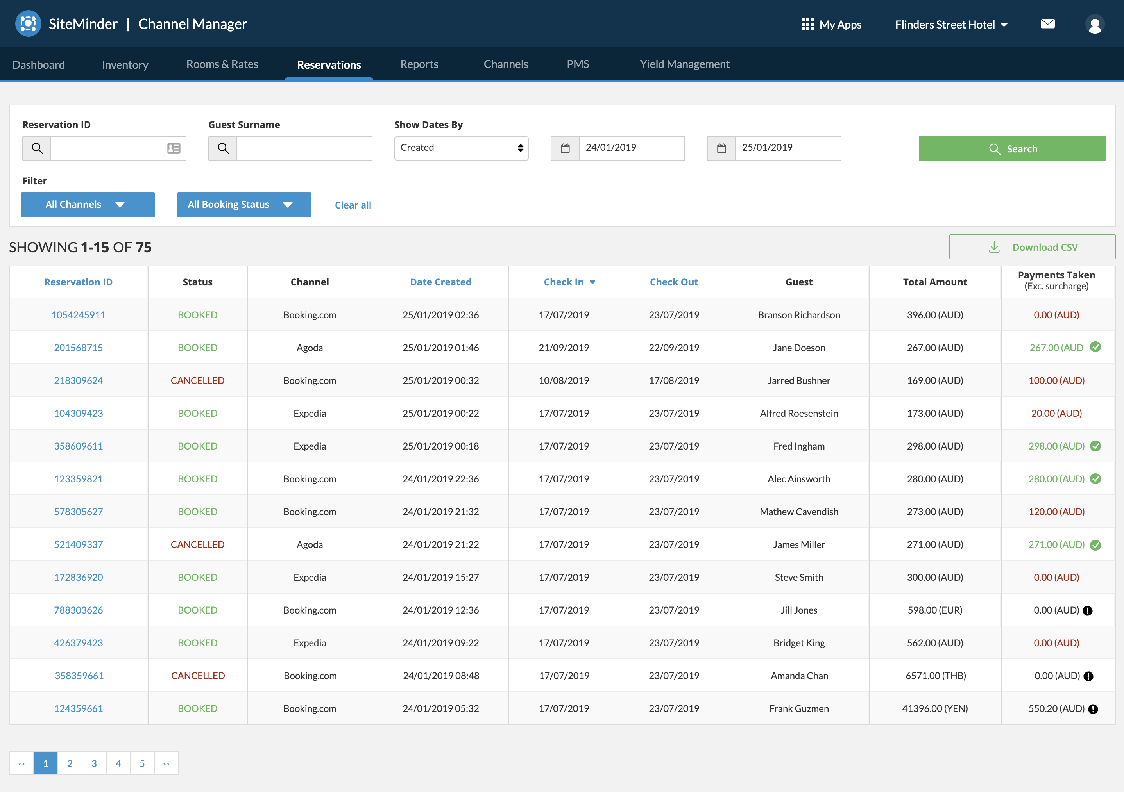This screenshot has width=1124, height=792.
Task: Open reservation 123359821
Action: pyautogui.click(x=78, y=479)
